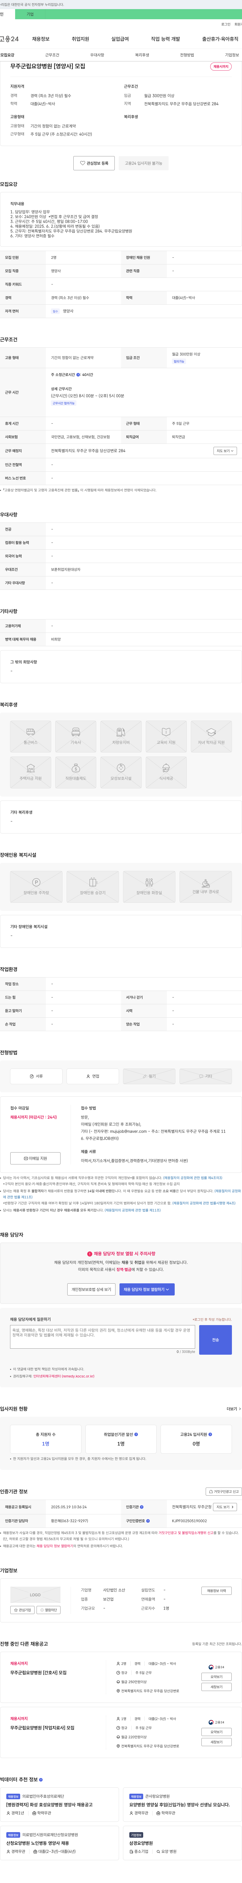Save posting with 관심정보 등록 button
Viewport: 242px width, 1883px height.
tap(94, 163)
